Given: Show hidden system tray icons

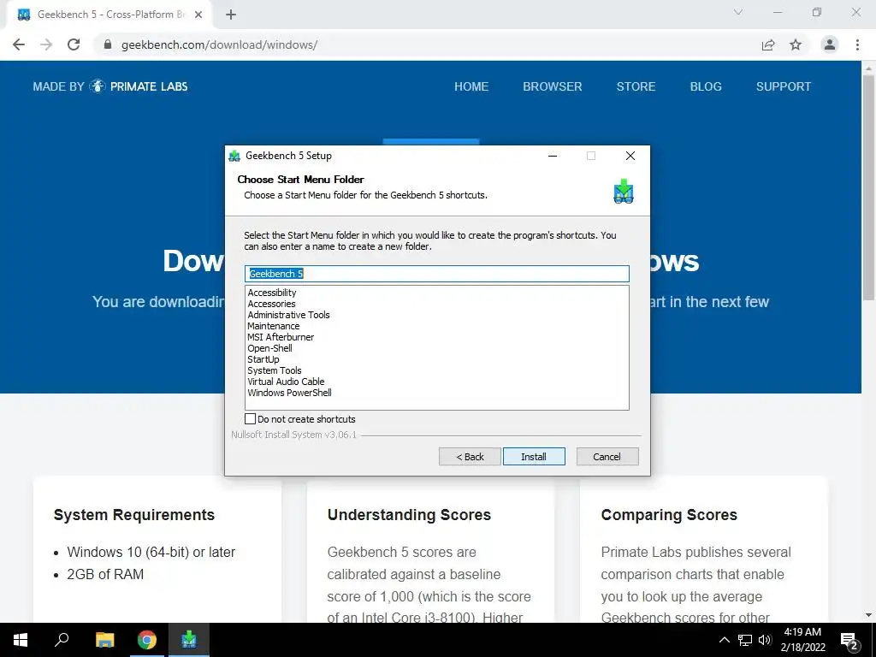Looking at the screenshot, I should pyautogui.click(x=724, y=640).
